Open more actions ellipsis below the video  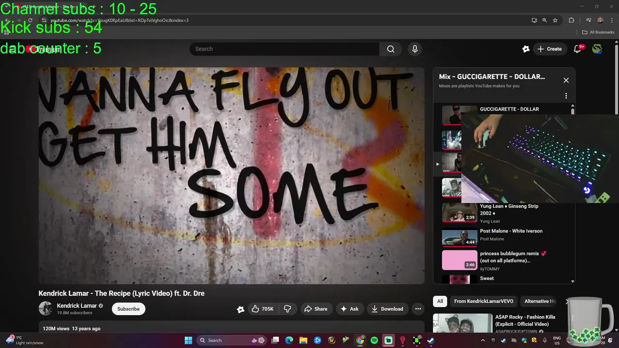pyautogui.click(x=418, y=309)
